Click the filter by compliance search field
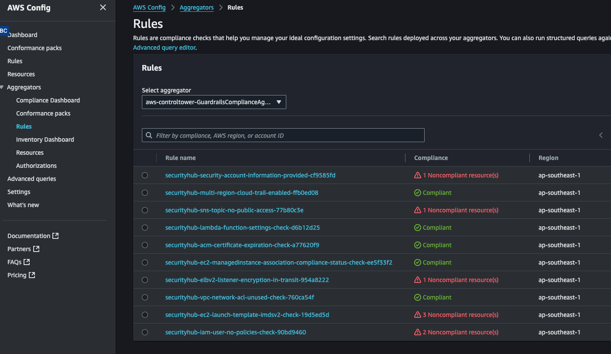Screen dimensions: 611x354 (x=288, y=136)
